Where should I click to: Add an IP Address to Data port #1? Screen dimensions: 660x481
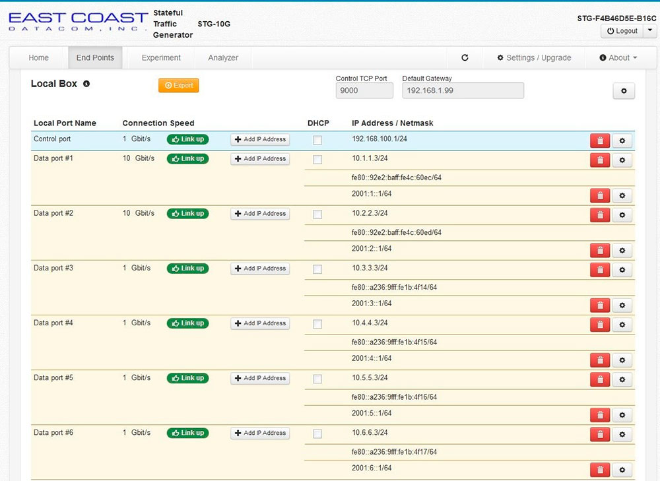click(260, 159)
